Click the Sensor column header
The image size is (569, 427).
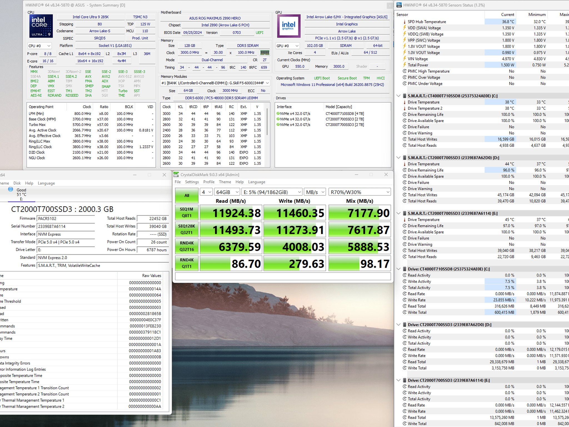coord(440,14)
